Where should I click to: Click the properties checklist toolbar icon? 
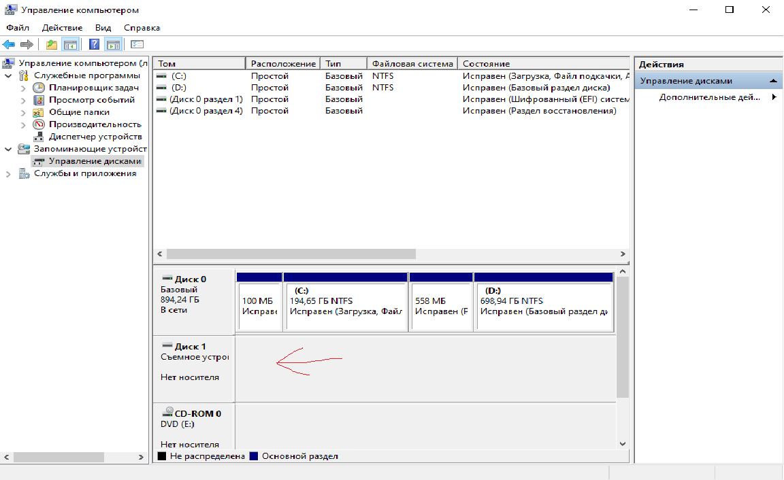coord(137,44)
